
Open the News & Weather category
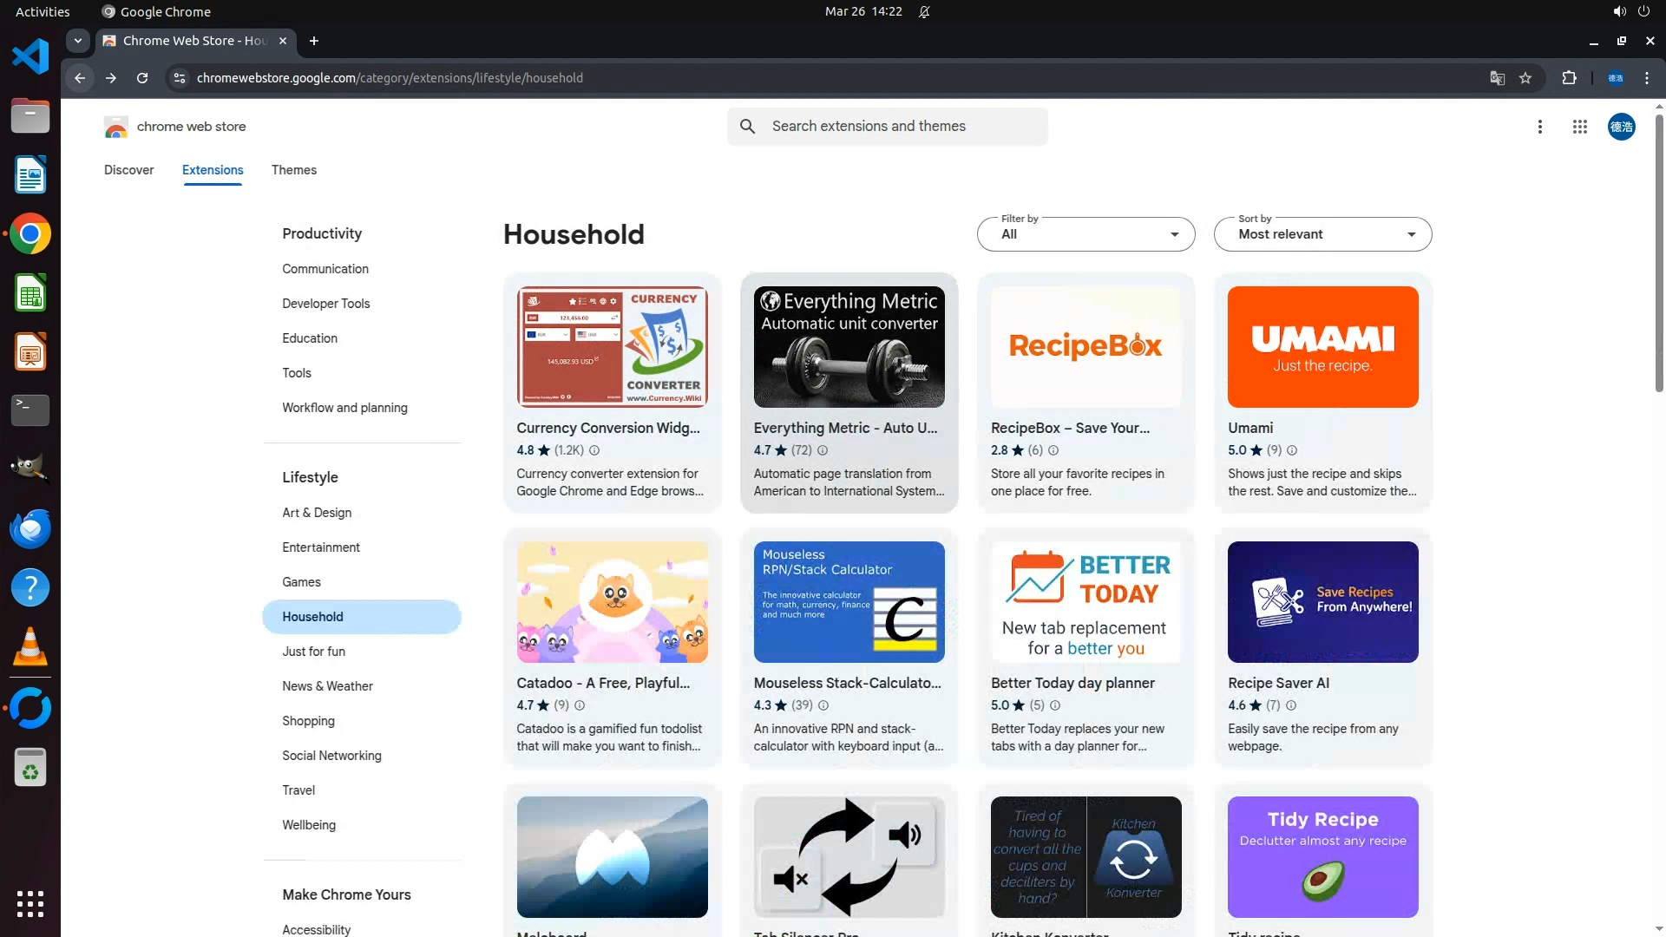click(327, 686)
